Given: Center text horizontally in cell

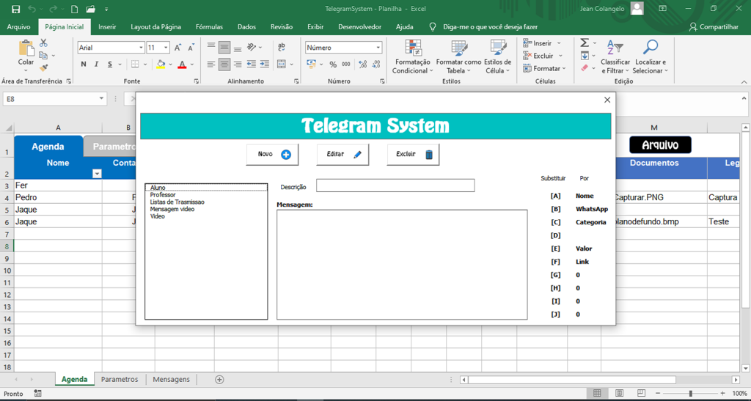Looking at the screenshot, I should pyautogui.click(x=224, y=64).
